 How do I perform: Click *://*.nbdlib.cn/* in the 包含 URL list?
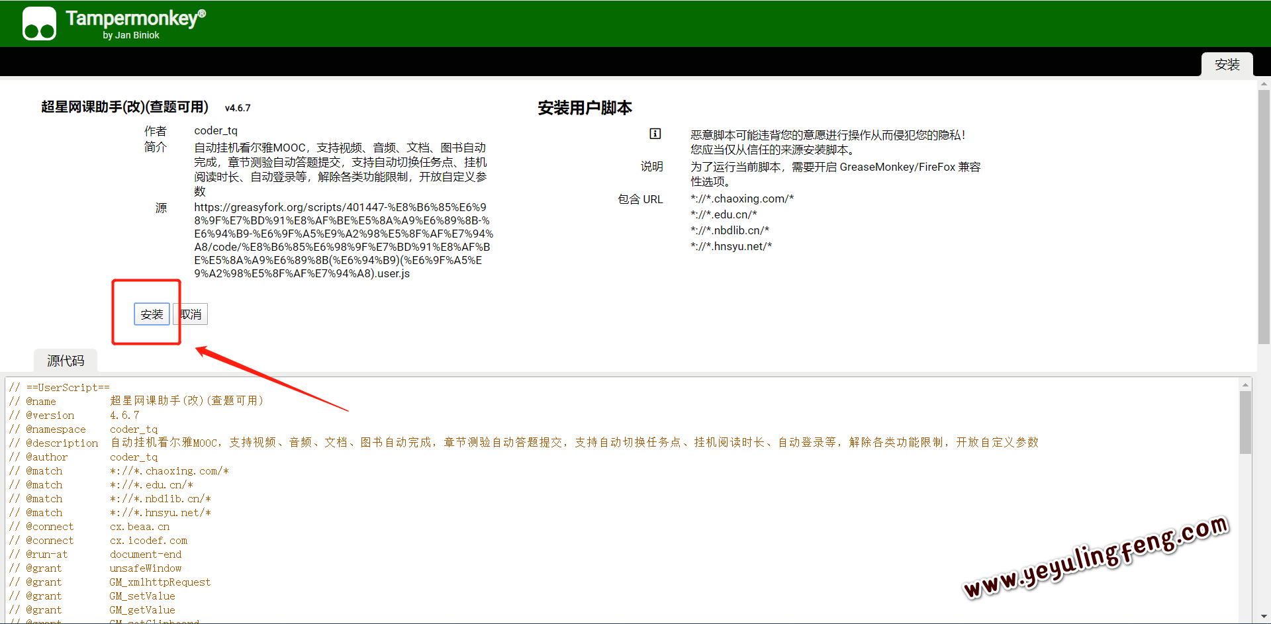coord(730,230)
